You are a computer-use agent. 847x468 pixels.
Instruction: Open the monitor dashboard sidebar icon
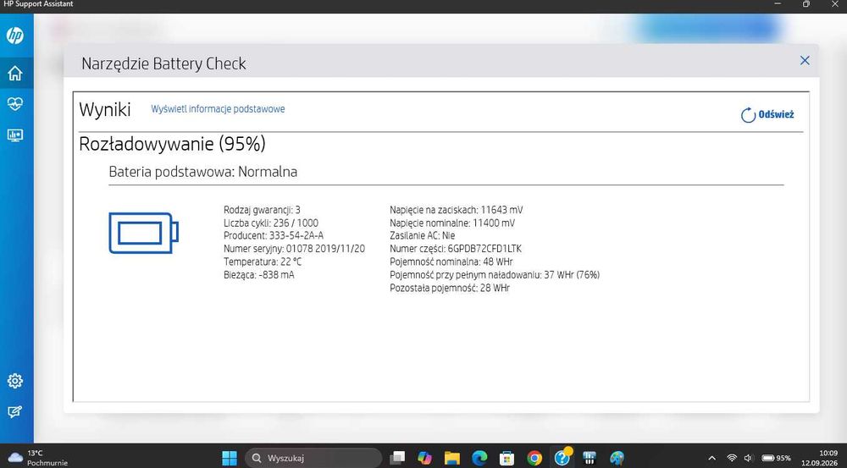(15, 135)
